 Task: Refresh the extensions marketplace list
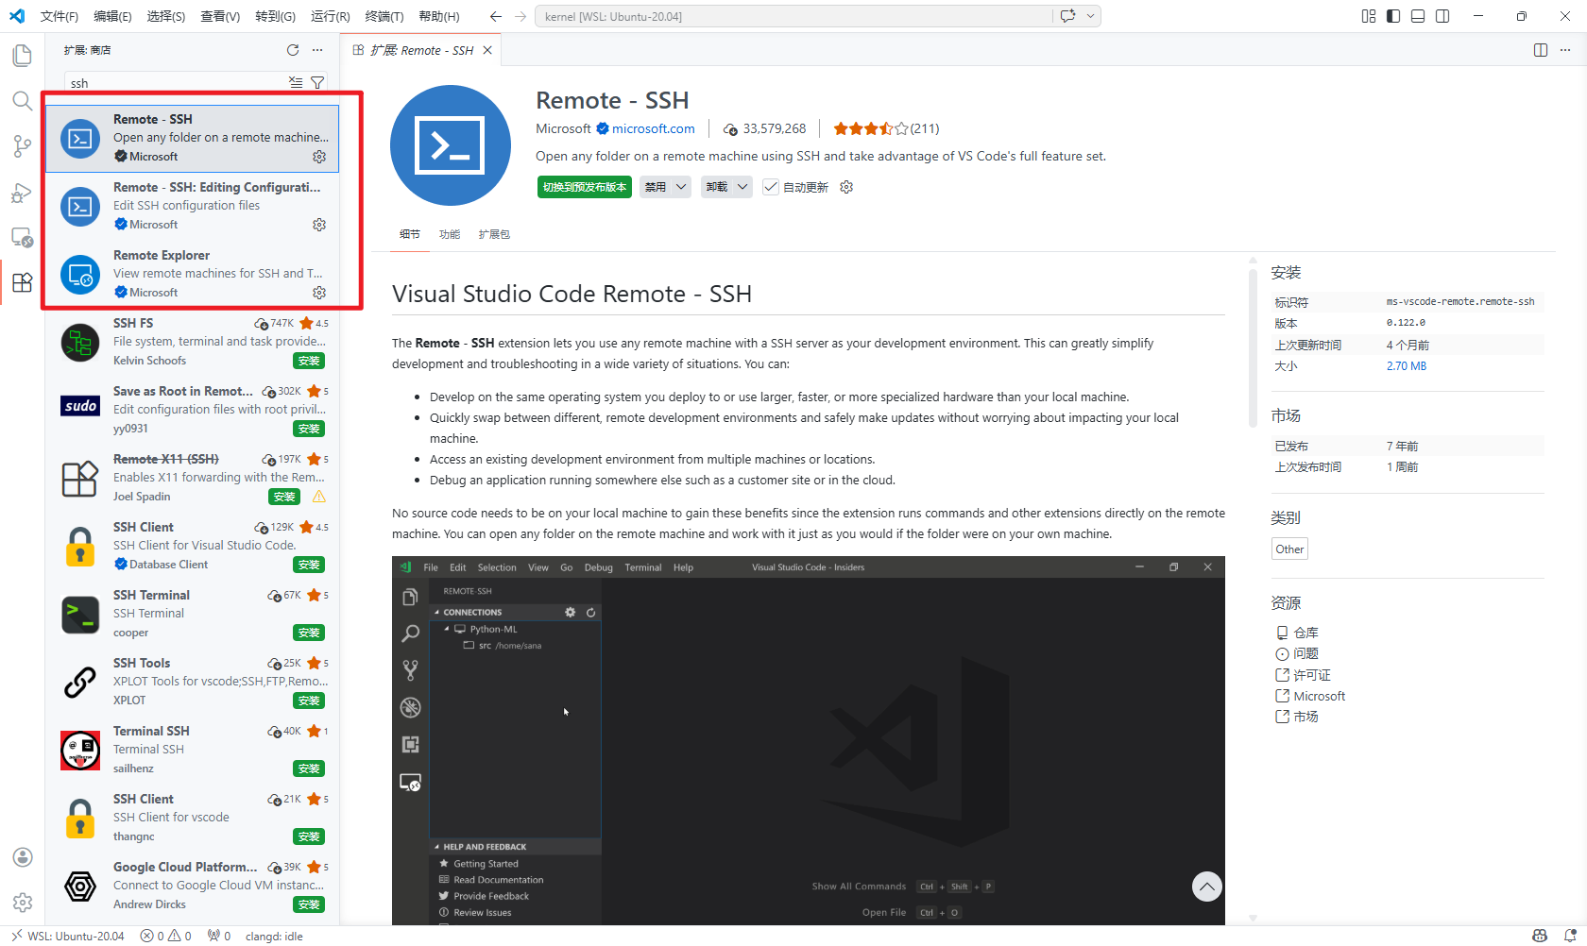(x=293, y=50)
